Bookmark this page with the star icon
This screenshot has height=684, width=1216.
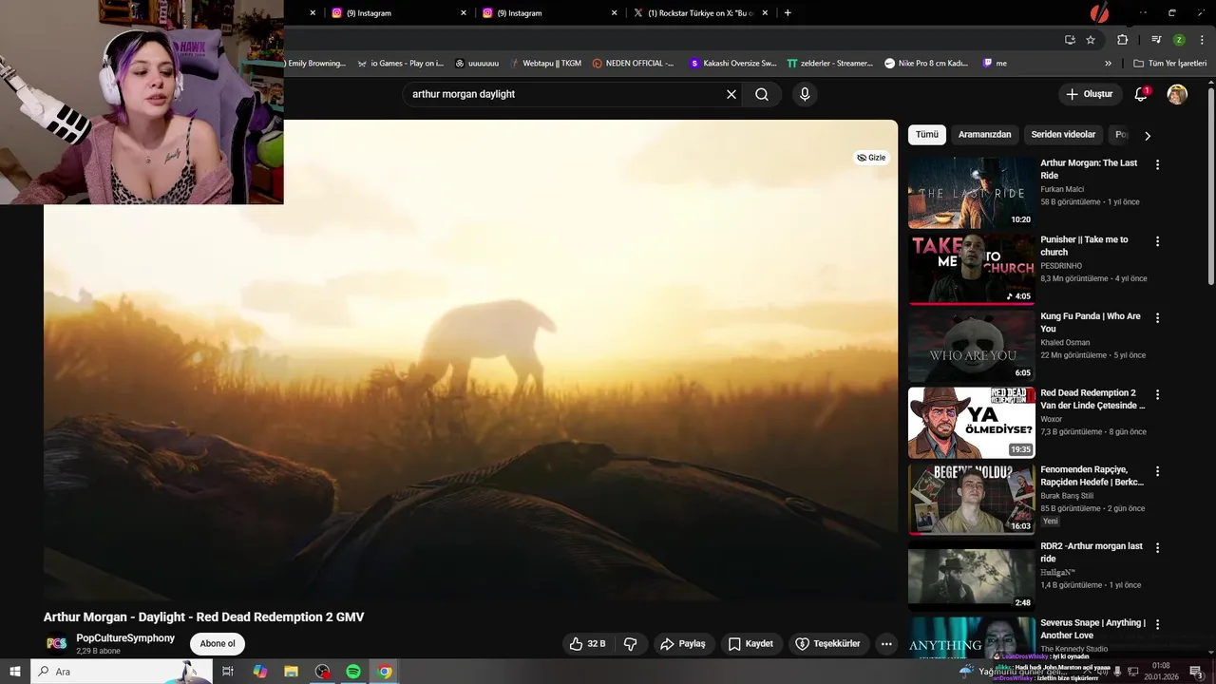(1091, 40)
